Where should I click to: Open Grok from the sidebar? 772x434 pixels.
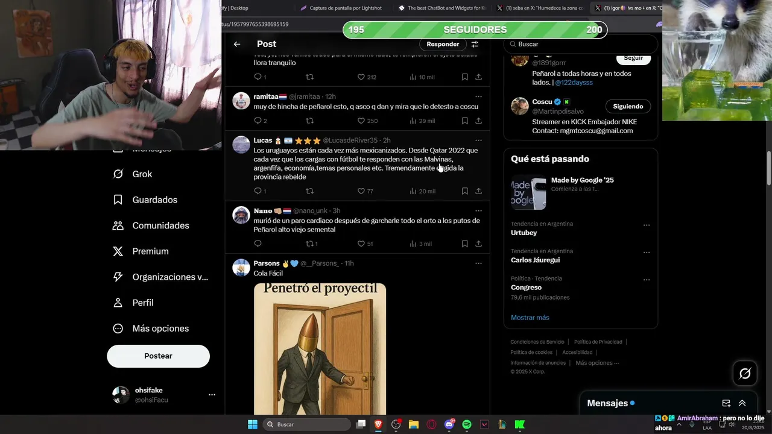point(133,174)
